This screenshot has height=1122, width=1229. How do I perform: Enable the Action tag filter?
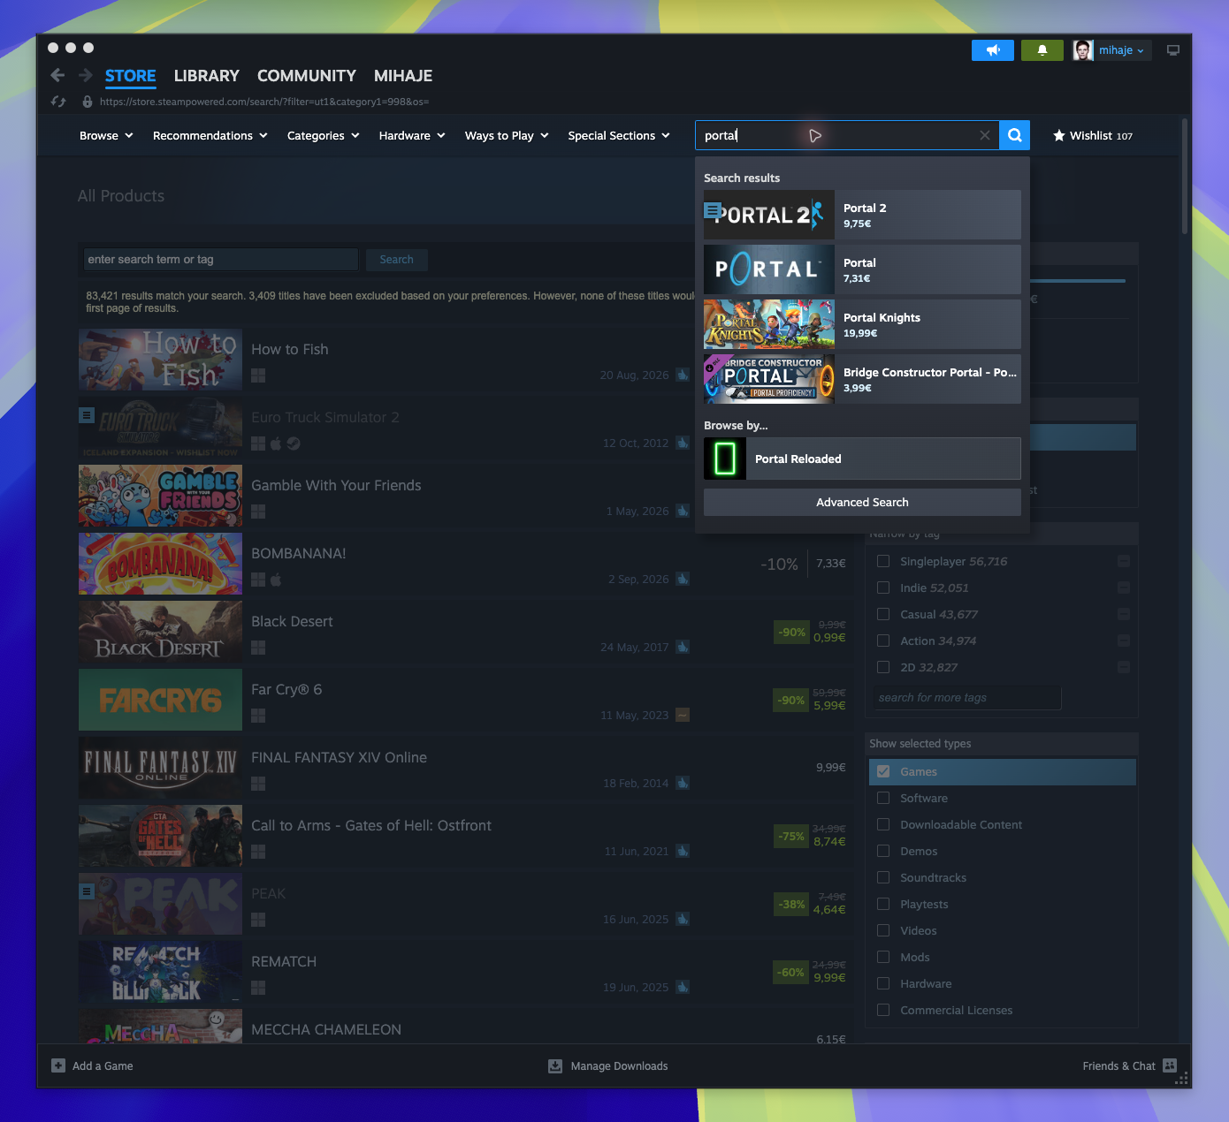point(882,641)
